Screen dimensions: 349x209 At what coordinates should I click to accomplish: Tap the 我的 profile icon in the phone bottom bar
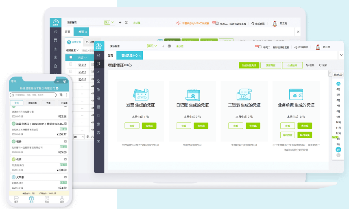tap(62, 198)
